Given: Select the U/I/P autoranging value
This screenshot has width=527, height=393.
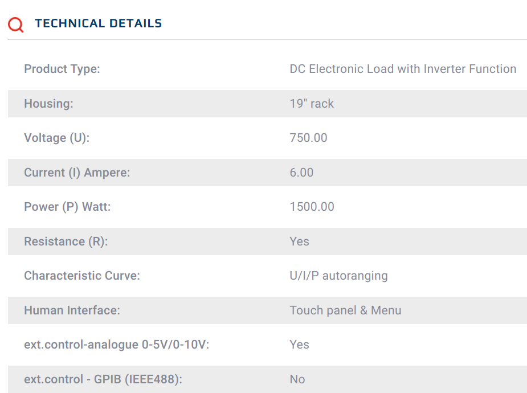Looking at the screenshot, I should 338,276.
